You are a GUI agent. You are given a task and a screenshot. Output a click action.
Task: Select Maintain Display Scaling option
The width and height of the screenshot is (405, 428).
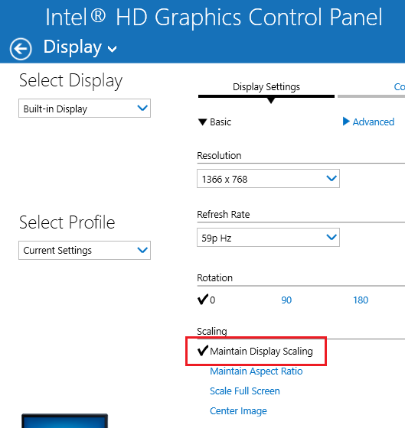261,352
